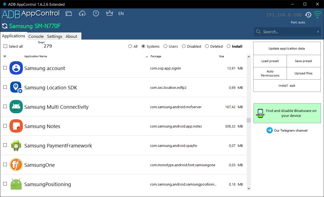Viewport: 324px width, 197px height.
Task: Check the SamsungPositioning checkbox
Action: [x=5, y=184]
